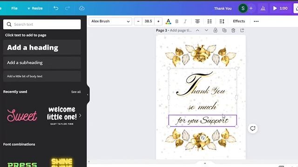Add a subheading to the page
This screenshot has height=167, width=298.
pyautogui.click(x=42, y=63)
